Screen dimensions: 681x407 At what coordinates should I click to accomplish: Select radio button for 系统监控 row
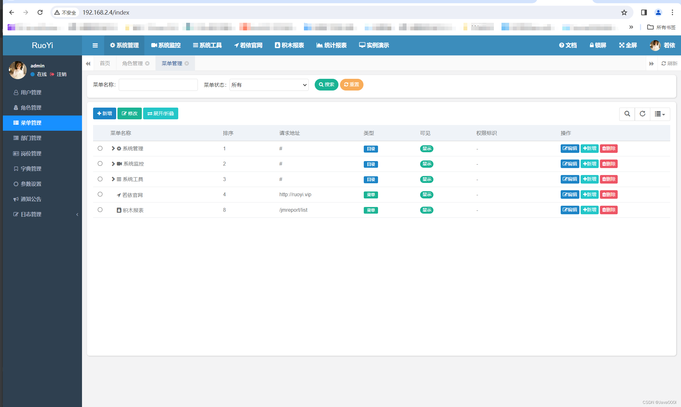[100, 163]
